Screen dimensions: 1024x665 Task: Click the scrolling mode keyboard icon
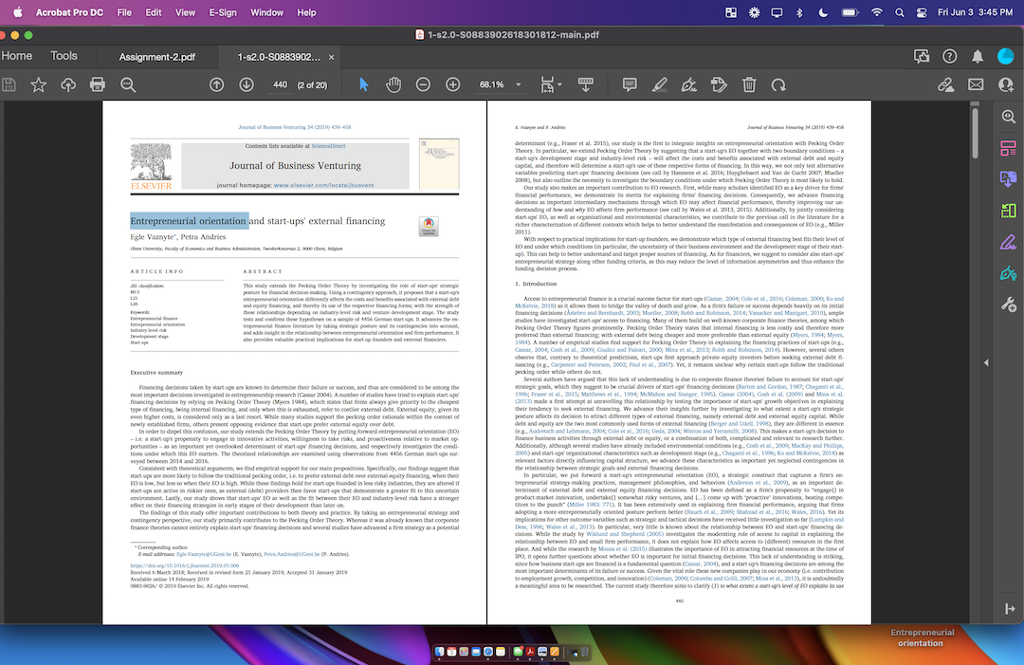pyautogui.click(x=586, y=84)
